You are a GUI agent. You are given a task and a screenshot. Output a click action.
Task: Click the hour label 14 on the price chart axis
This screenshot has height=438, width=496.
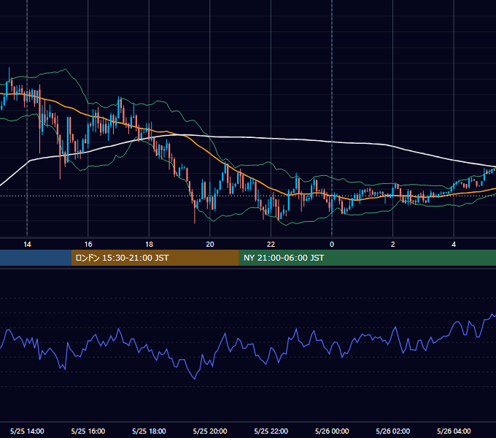pos(27,245)
